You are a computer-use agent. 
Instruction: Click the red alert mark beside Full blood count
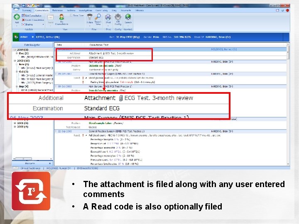click(x=83, y=135)
